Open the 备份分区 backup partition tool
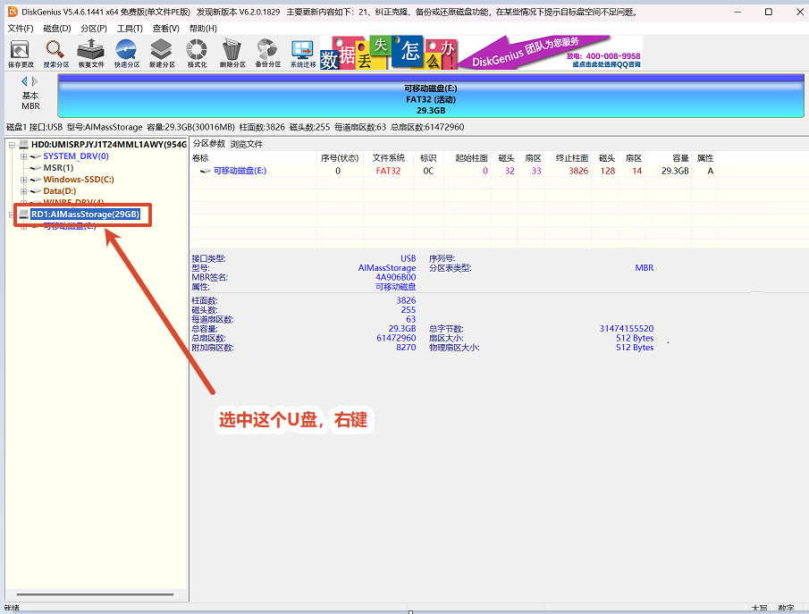 click(x=267, y=54)
